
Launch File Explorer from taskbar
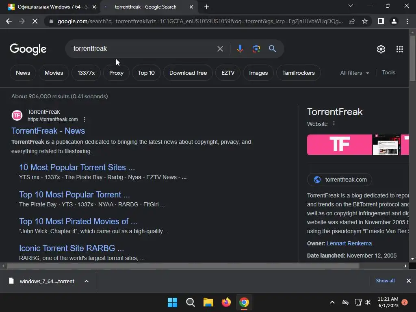[208, 302]
